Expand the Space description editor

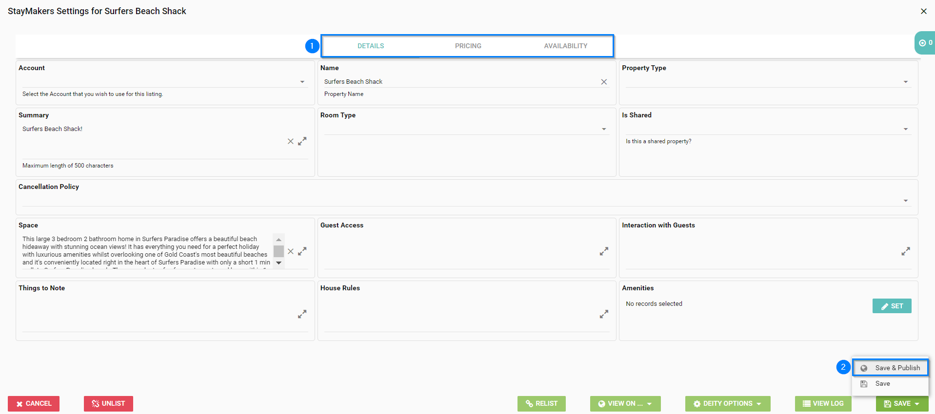click(x=302, y=251)
